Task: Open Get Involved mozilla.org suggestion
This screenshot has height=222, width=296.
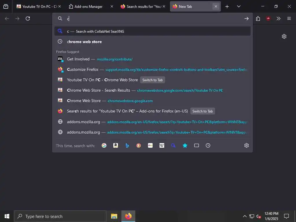Action: pyautogui.click(x=152, y=59)
